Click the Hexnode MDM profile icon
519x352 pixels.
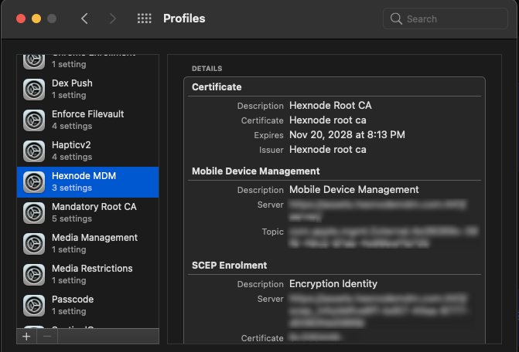[x=34, y=182]
